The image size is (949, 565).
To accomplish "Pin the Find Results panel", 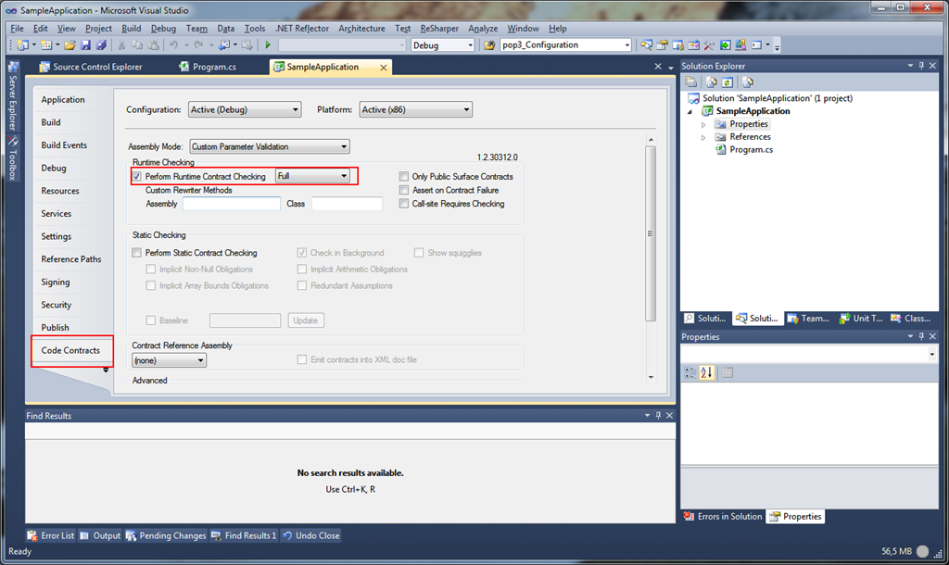I will pyautogui.click(x=659, y=416).
